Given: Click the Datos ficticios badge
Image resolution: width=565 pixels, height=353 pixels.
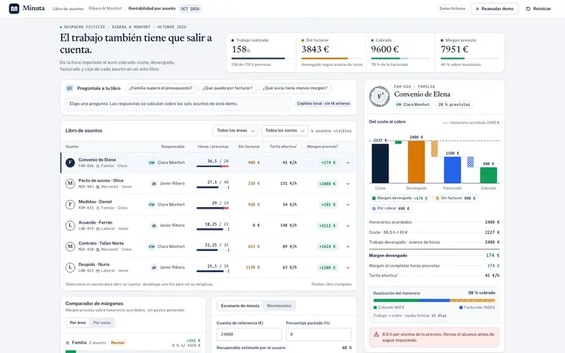Looking at the screenshot, I should coord(453,9).
